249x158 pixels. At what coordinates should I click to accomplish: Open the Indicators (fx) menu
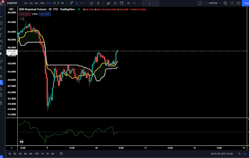pos(99,3)
